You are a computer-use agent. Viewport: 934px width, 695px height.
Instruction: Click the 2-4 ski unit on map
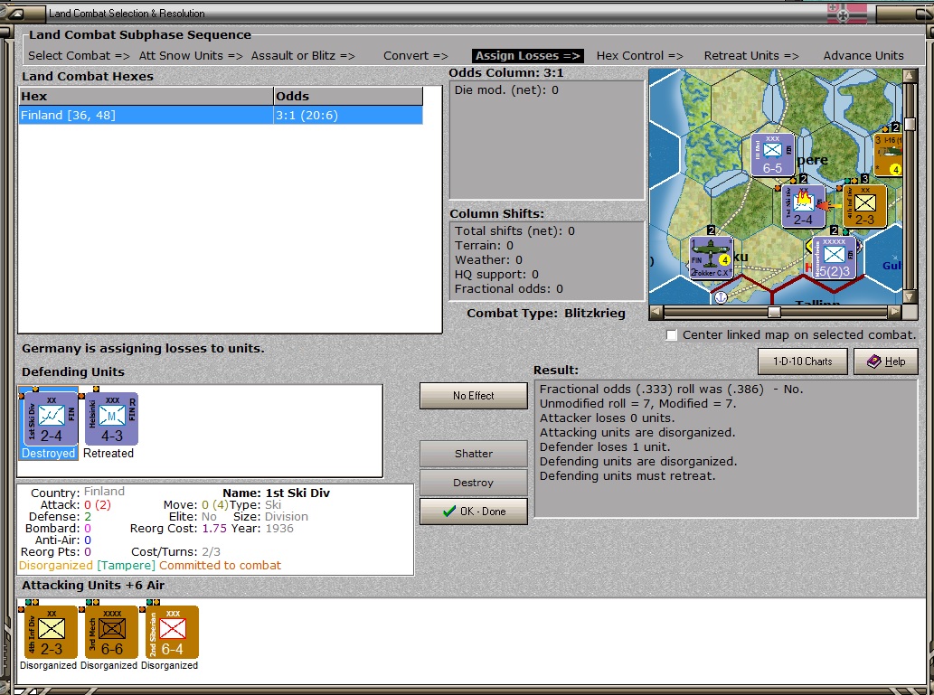803,206
